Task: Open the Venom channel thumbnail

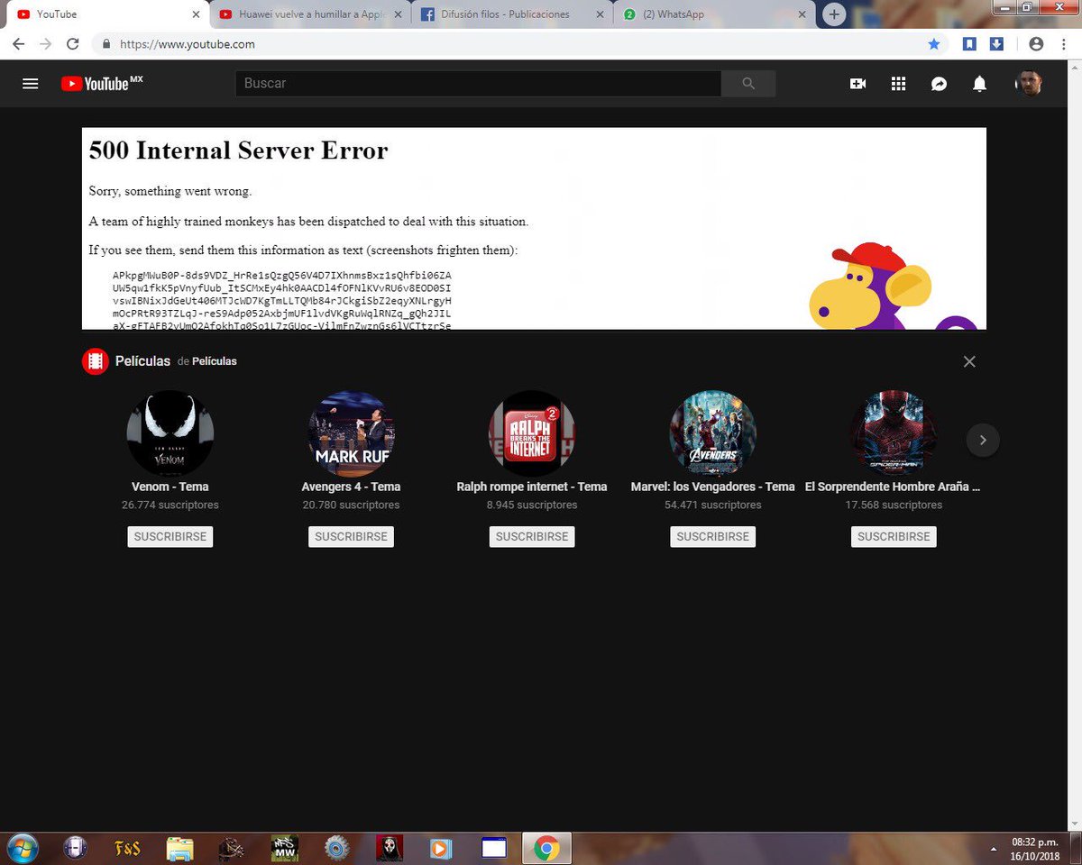Action: [170, 433]
